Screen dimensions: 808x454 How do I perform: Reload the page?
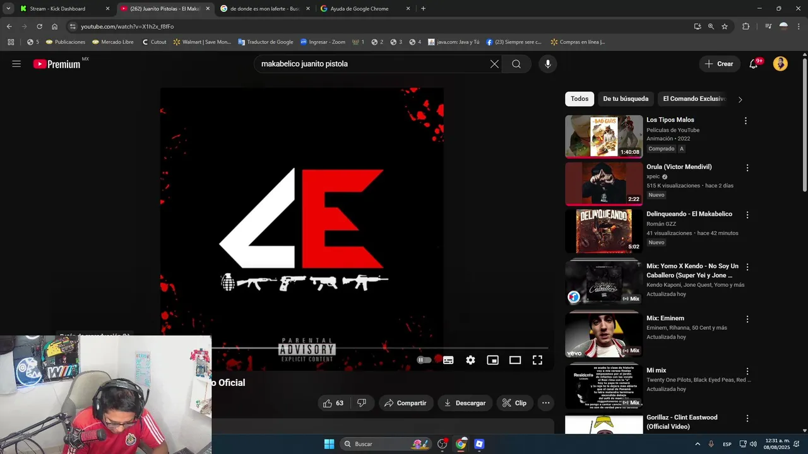tap(39, 26)
